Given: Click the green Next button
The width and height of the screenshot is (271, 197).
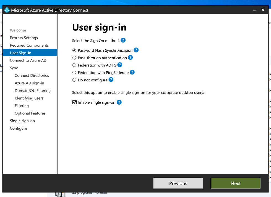Looking at the screenshot, I should tap(236, 183).
